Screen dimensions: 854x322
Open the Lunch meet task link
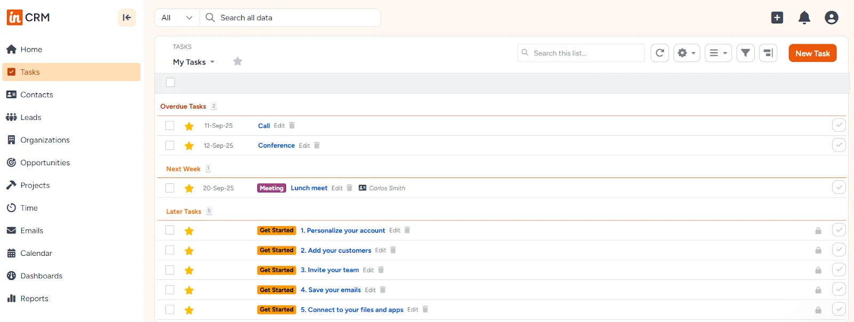pyautogui.click(x=309, y=188)
